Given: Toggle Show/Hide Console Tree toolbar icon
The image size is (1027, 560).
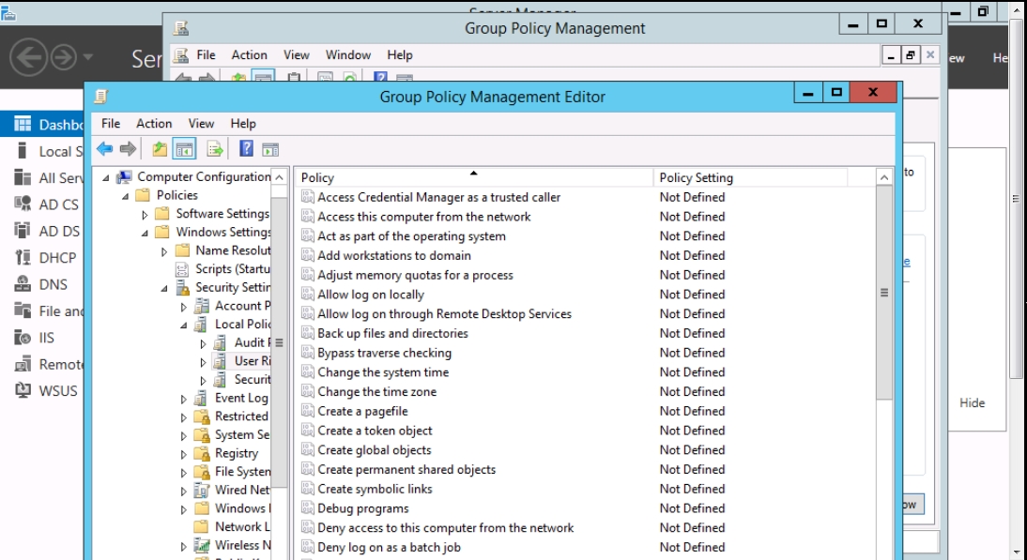Looking at the screenshot, I should click(185, 149).
